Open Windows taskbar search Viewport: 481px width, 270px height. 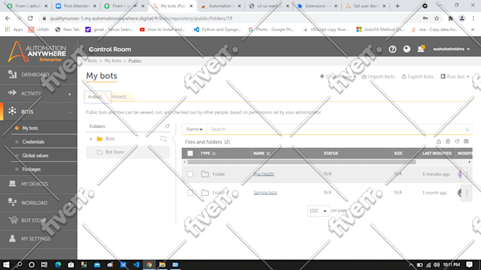click(19, 265)
